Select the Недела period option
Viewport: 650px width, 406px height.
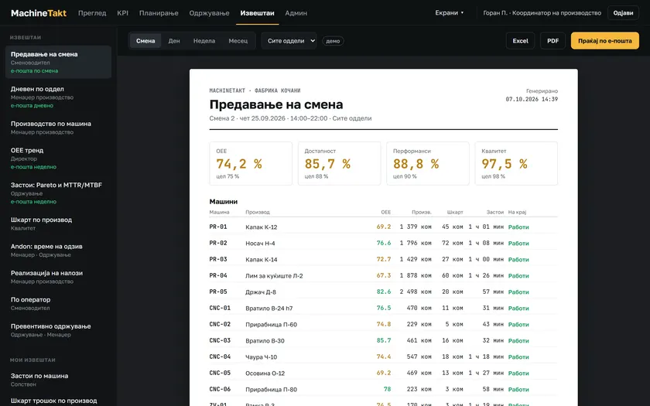pos(204,40)
